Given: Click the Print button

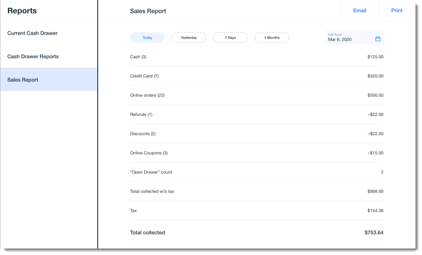Looking at the screenshot, I should coord(396,11).
